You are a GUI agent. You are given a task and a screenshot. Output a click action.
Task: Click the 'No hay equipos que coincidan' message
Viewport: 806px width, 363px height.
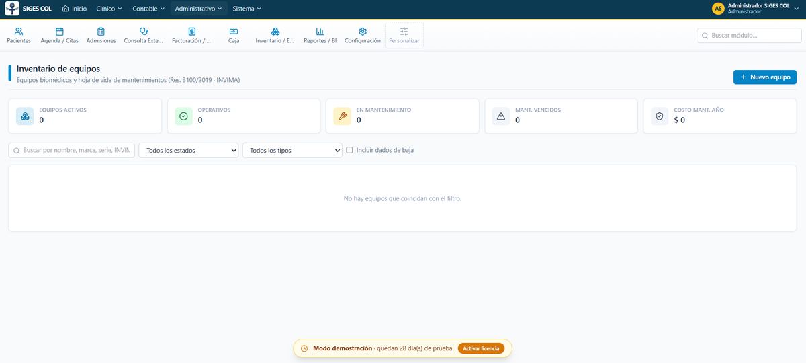coord(403,198)
